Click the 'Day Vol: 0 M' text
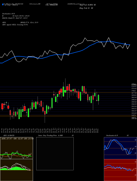 click(86, 8)
